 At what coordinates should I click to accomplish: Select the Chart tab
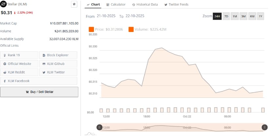94,5
